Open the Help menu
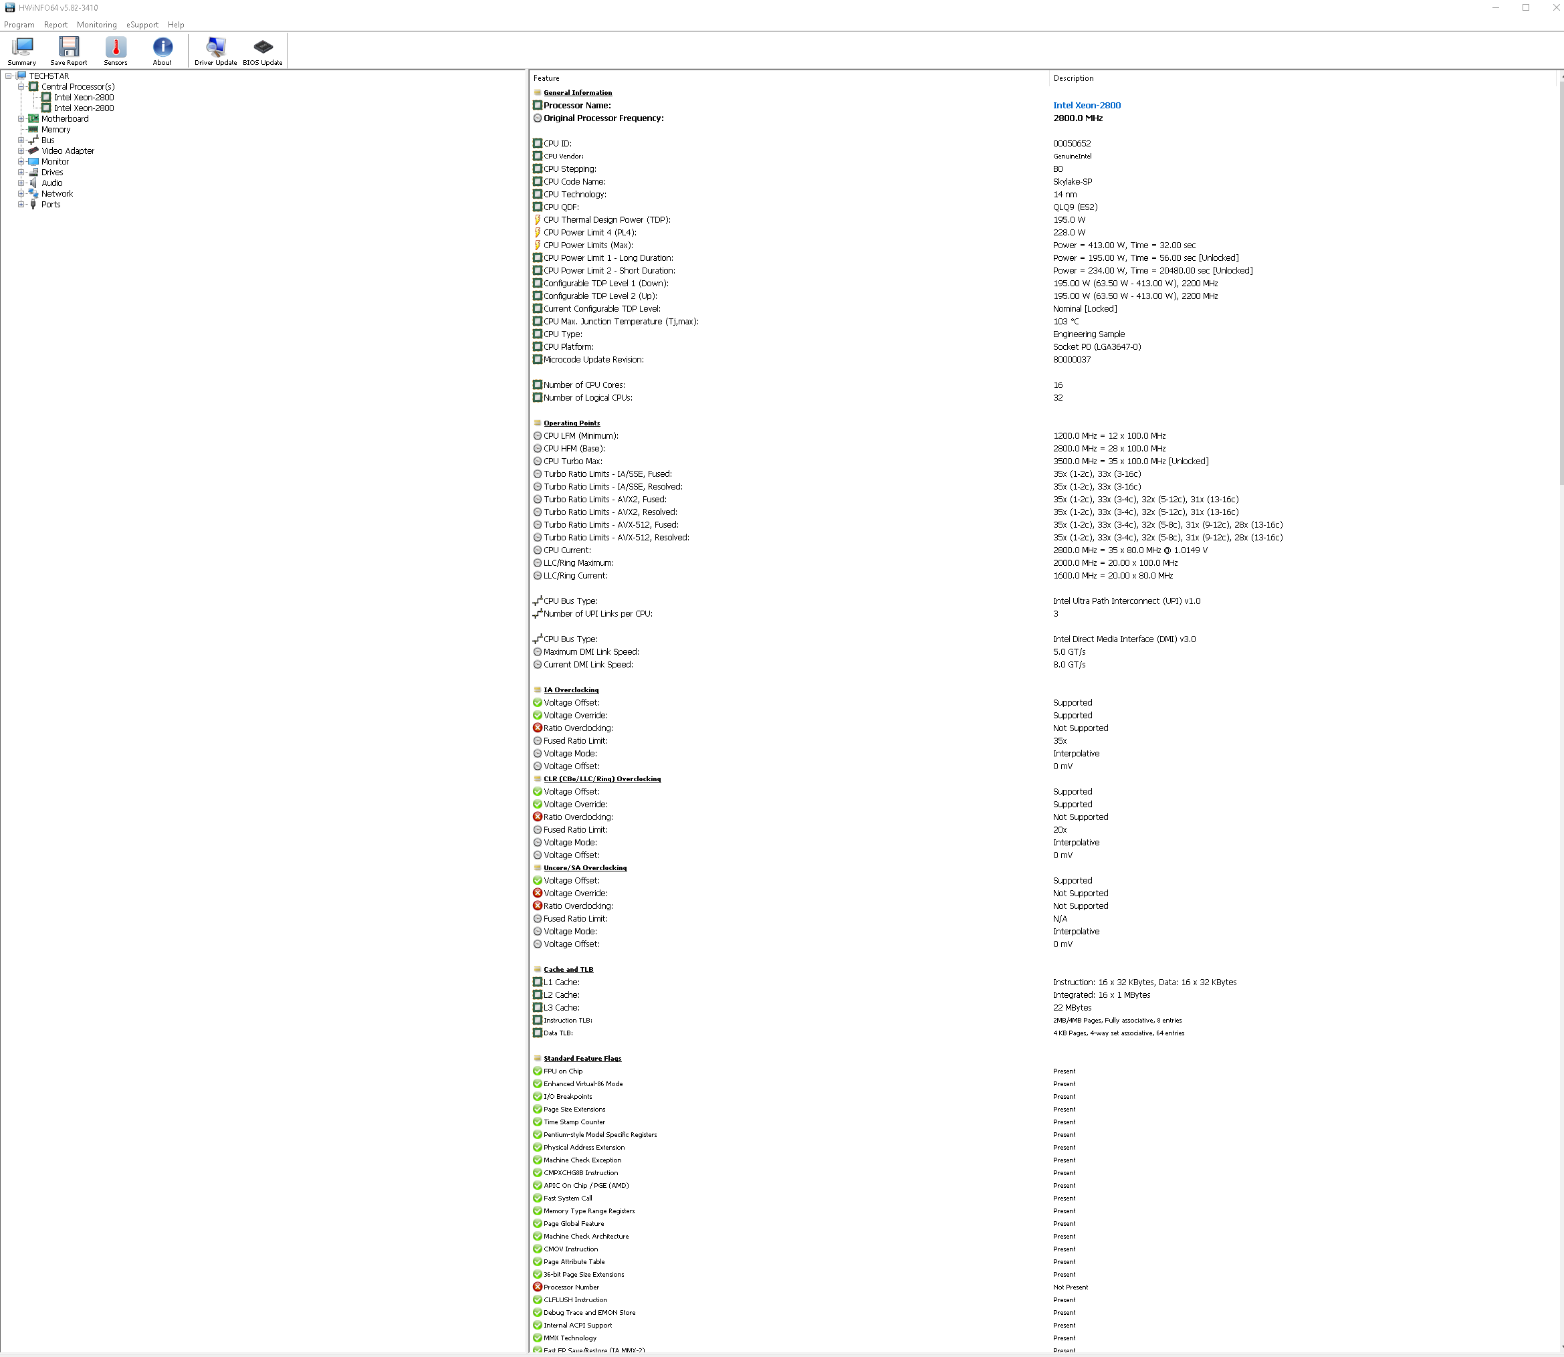This screenshot has width=1564, height=1357. tap(176, 25)
